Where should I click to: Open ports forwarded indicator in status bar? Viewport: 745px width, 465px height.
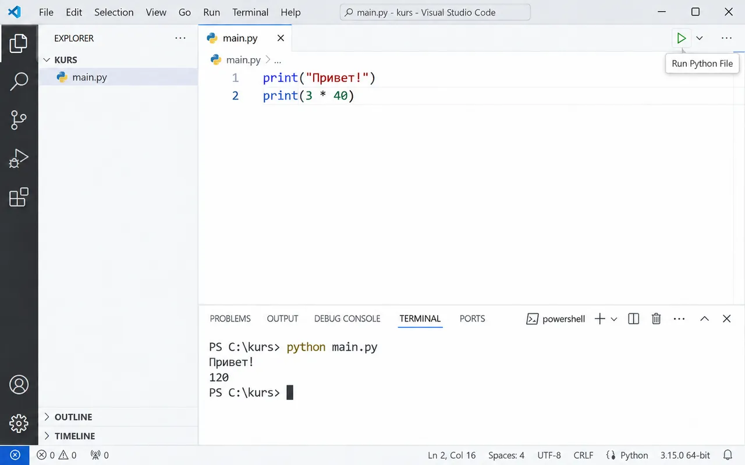pos(100,455)
